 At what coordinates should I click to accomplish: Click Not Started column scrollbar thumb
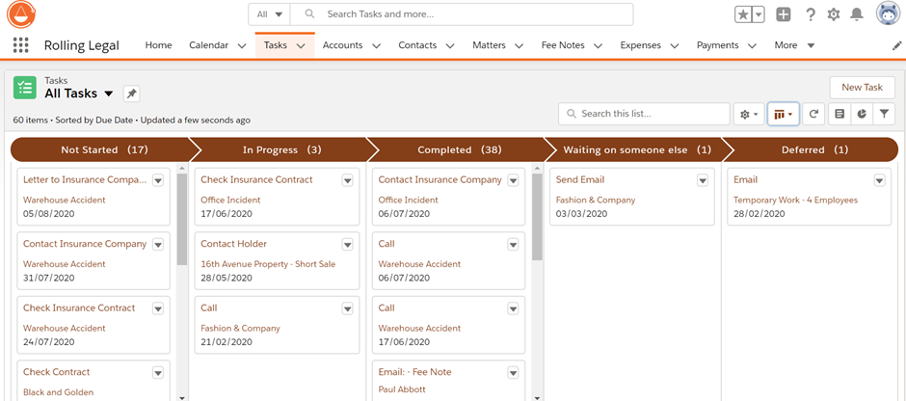(182, 219)
